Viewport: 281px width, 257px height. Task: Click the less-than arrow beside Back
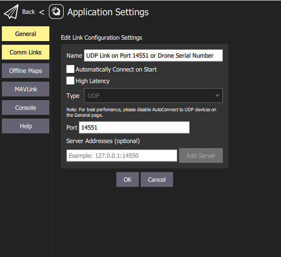pos(42,12)
